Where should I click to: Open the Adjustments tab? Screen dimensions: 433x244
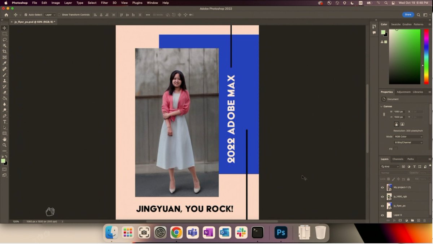(x=403, y=92)
